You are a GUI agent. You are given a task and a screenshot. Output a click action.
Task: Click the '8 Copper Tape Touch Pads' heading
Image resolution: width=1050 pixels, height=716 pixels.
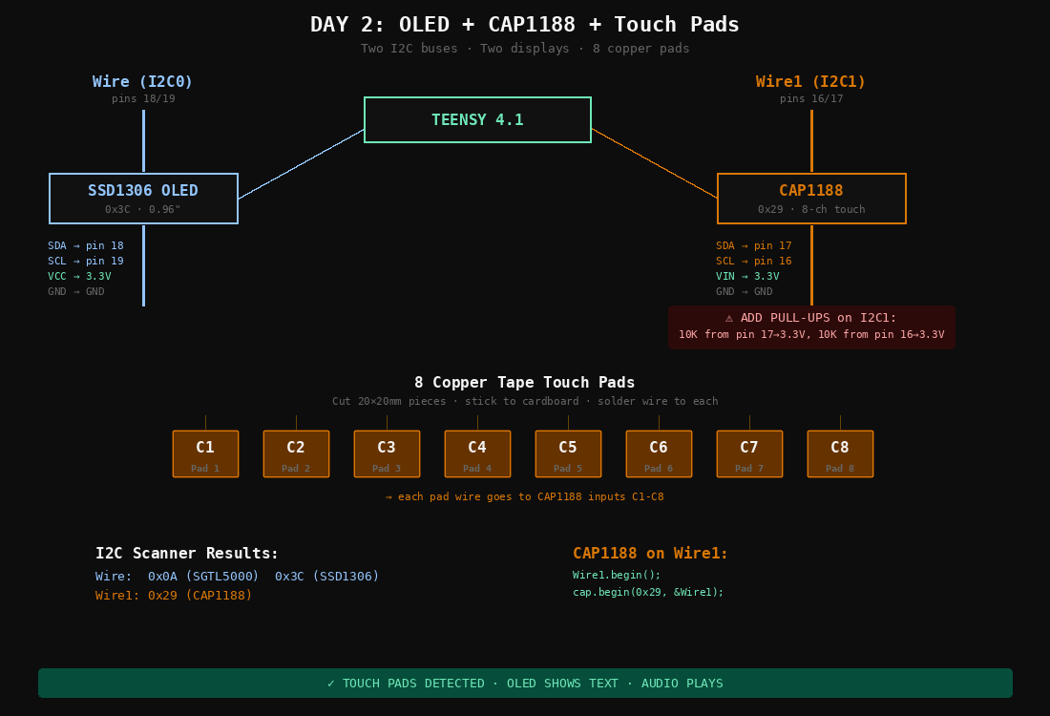(x=524, y=383)
